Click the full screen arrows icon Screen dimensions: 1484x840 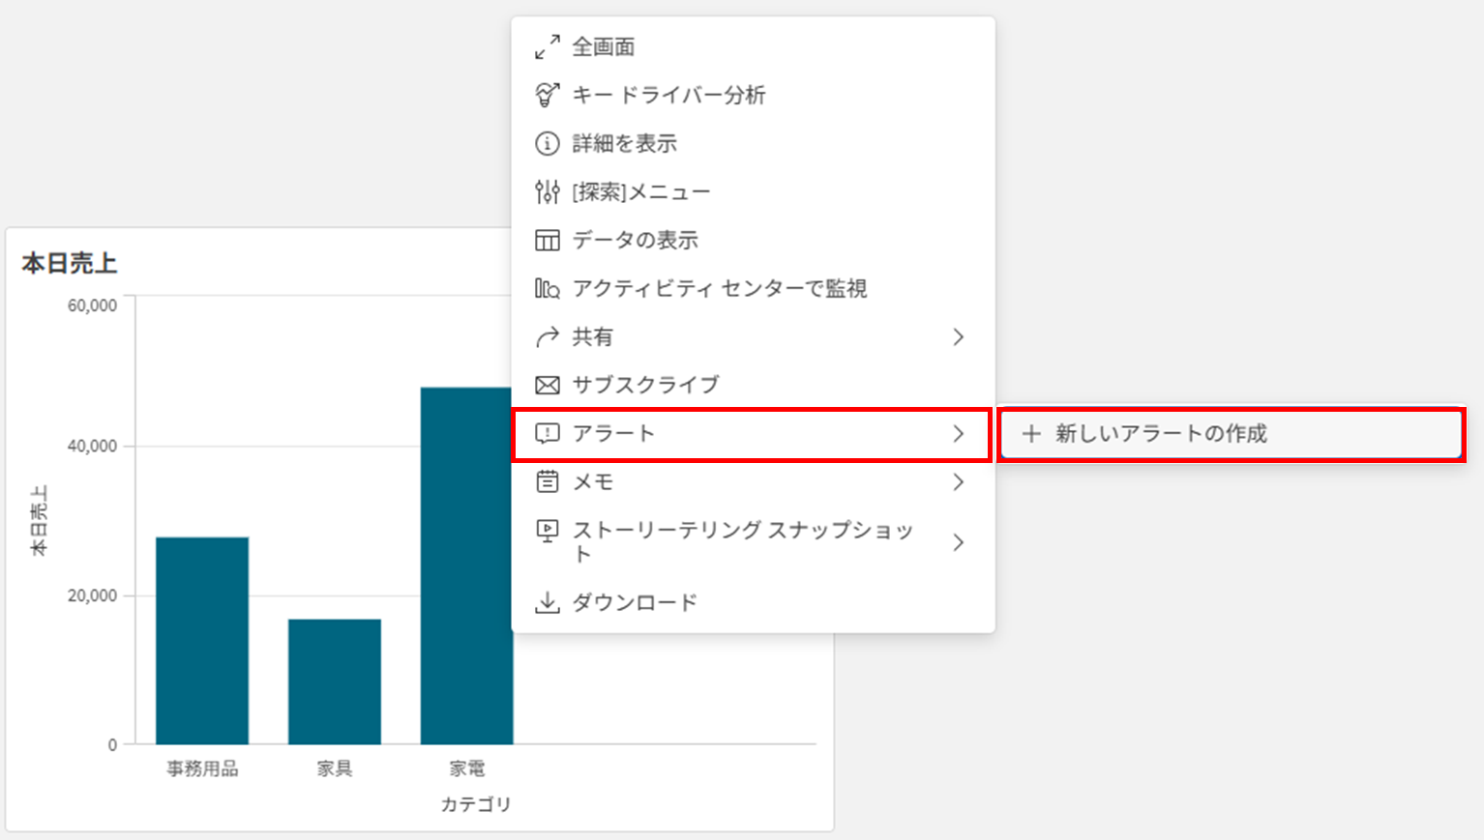[548, 46]
